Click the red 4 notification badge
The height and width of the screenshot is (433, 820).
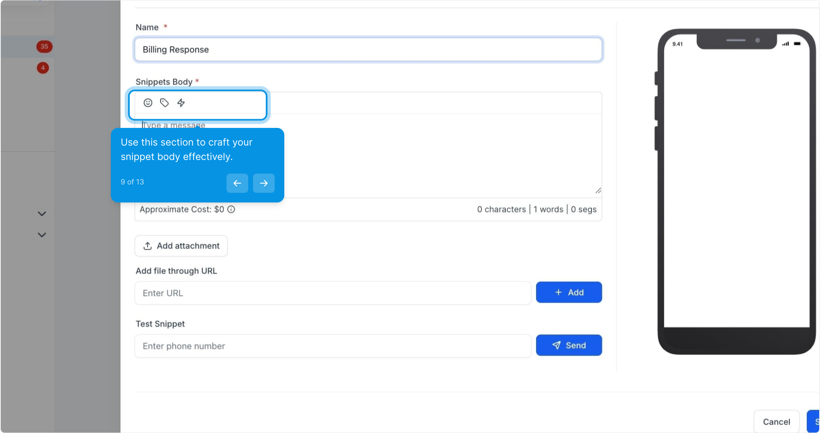pyautogui.click(x=43, y=68)
